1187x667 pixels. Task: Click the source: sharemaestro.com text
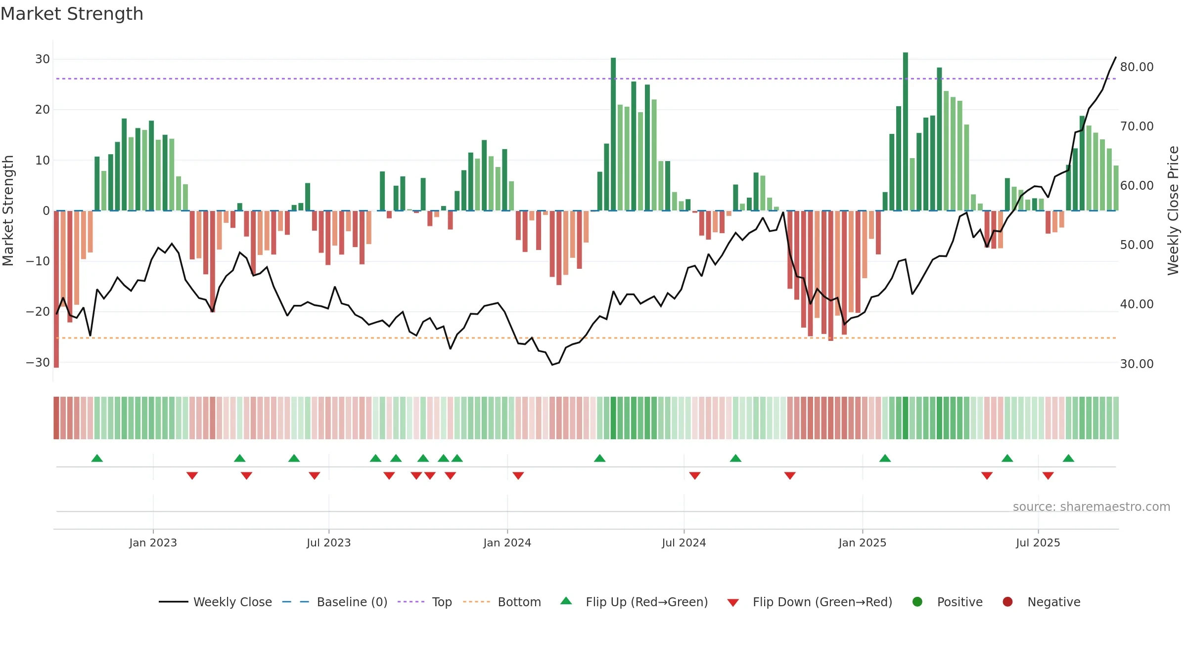click(x=1091, y=506)
